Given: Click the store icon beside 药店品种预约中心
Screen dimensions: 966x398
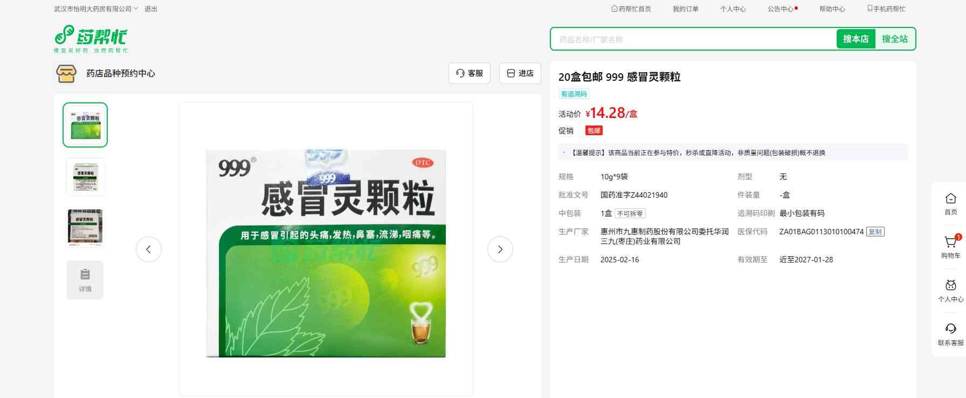Looking at the screenshot, I should [x=66, y=73].
